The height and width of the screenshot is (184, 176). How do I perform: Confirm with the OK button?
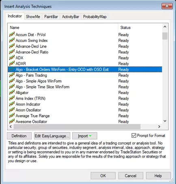click(x=103, y=175)
